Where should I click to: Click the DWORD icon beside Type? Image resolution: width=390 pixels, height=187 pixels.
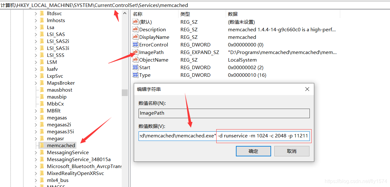pos(135,75)
